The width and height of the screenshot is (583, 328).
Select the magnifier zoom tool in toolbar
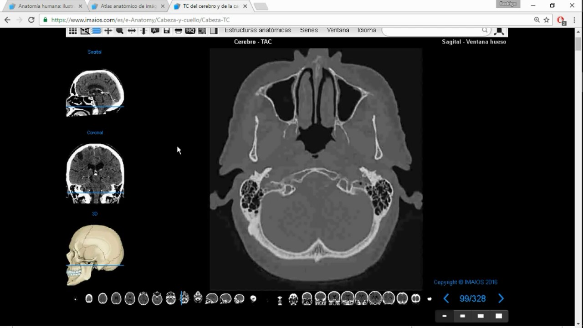click(x=120, y=31)
